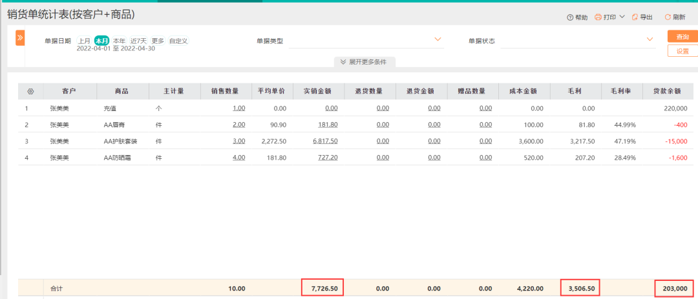Click the 导出 export icon
This screenshot has height=299, width=698.
(x=635, y=17)
